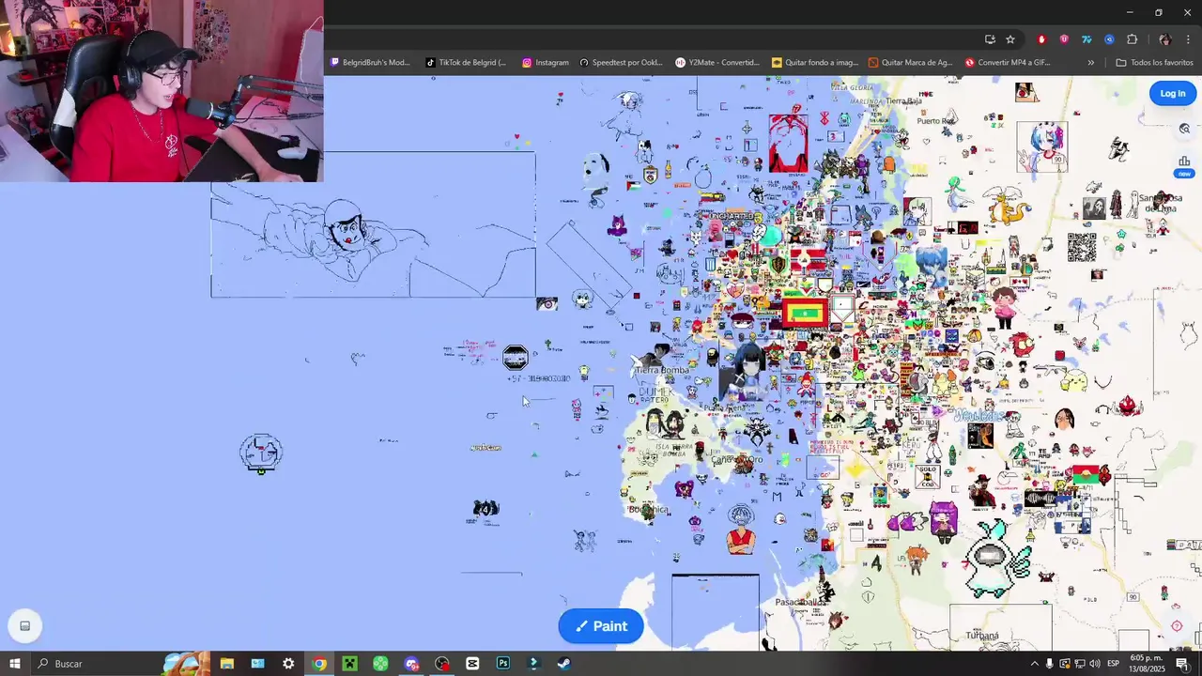The image size is (1202, 676).
Task: Open the Quitar fondo a imagen bookmark
Action: (815, 63)
